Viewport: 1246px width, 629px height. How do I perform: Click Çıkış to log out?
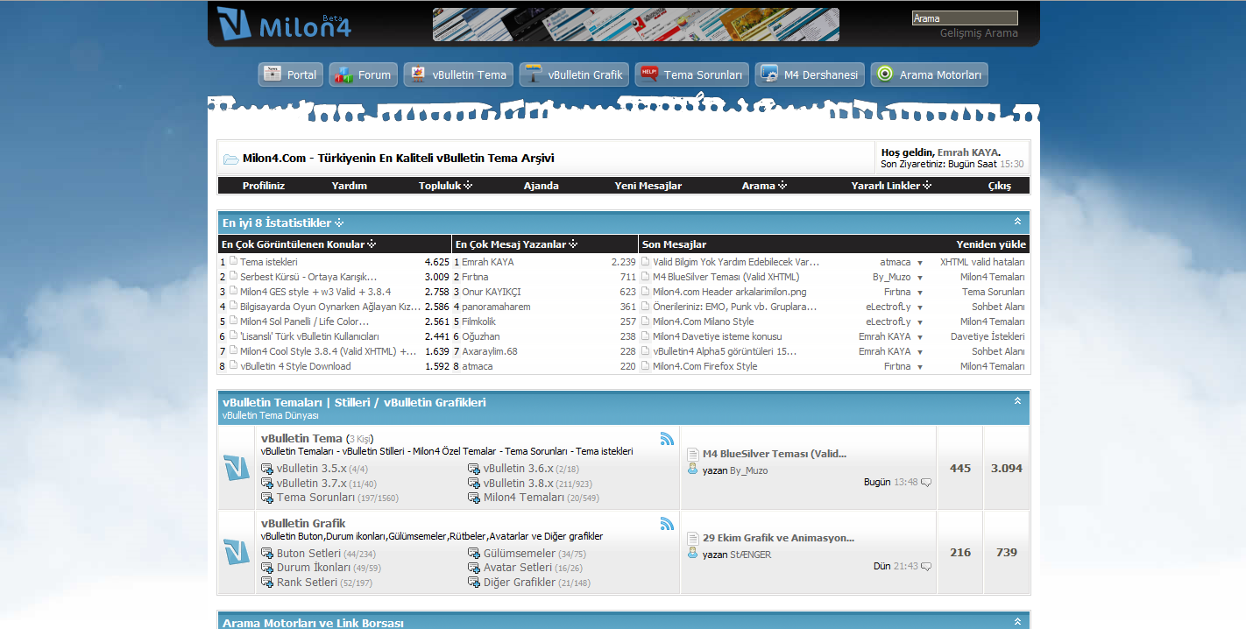pyautogui.click(x=1000, y=186)
